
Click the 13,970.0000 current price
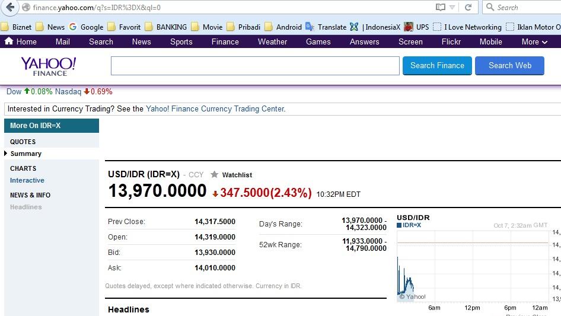tap(157, 191)
